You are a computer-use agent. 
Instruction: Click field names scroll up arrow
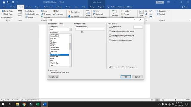pyautogui.click(x=70, y=35)
